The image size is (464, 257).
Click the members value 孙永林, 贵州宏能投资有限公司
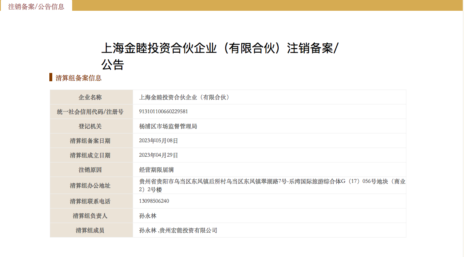click(x=178, y=230)
